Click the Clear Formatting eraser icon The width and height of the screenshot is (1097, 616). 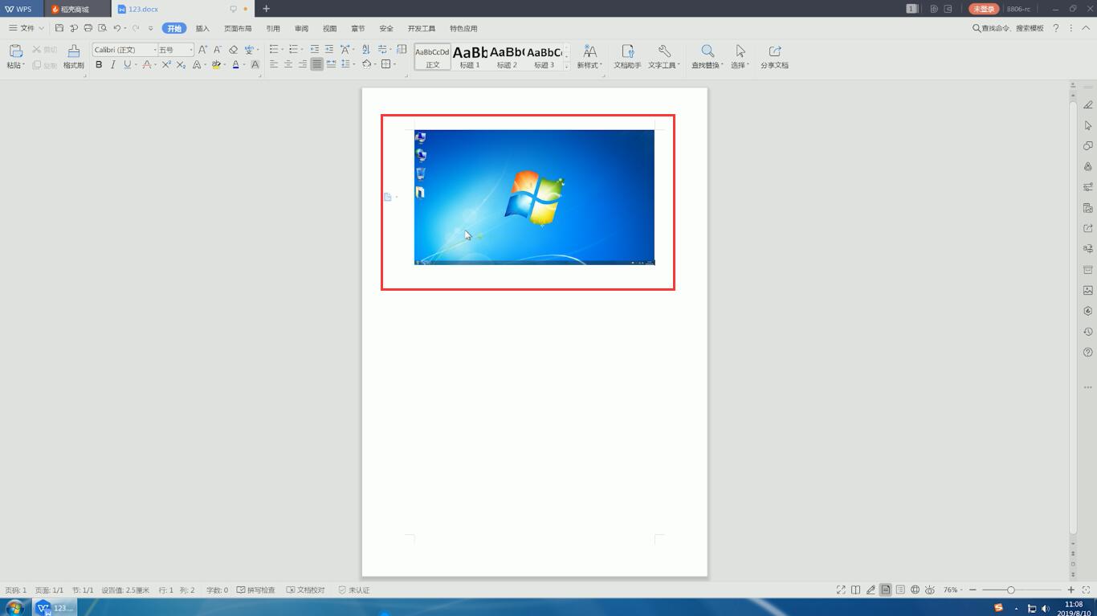(x=233, y=50)
